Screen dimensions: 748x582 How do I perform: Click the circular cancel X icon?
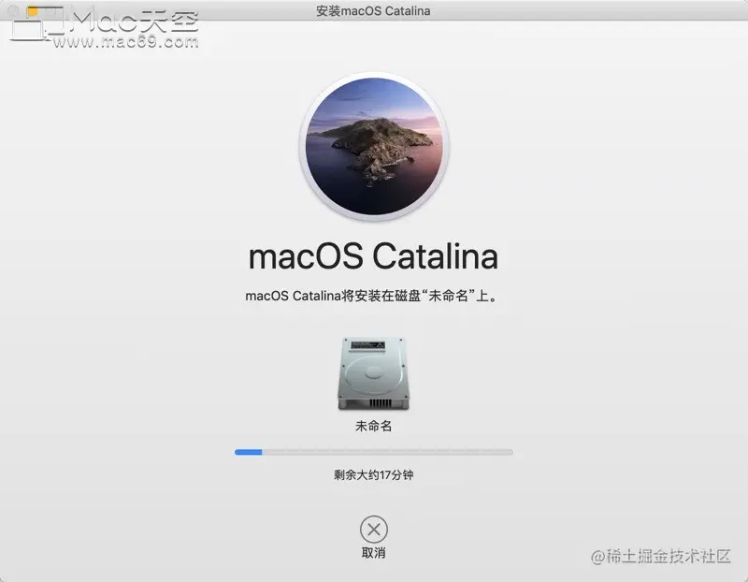[373, 529]
